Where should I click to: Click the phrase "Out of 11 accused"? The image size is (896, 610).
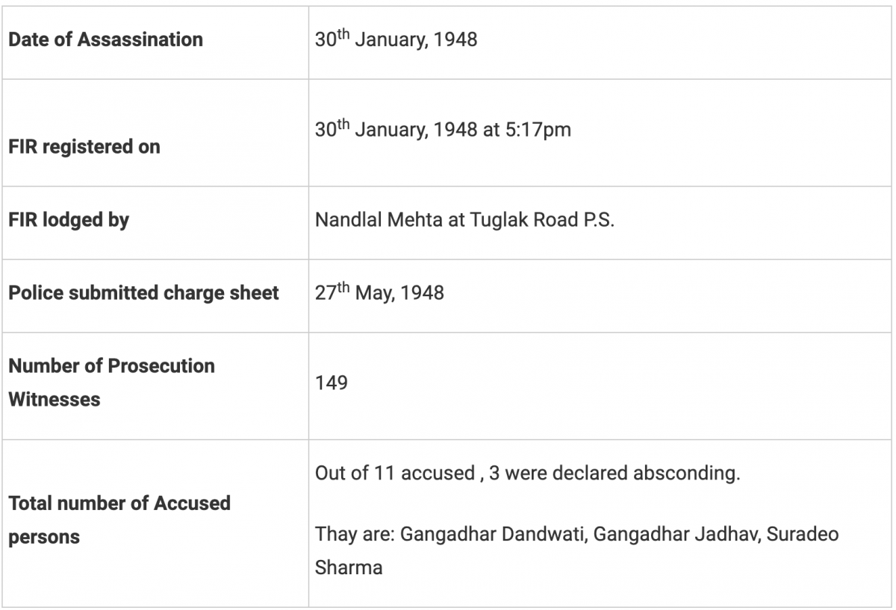tap(393, 474)
